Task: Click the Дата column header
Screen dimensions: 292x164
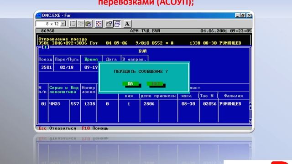Action: pos(111,59)
